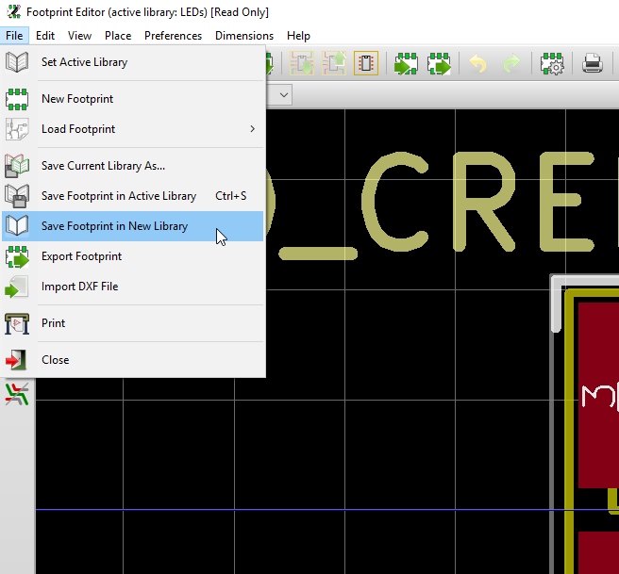Viewport: 619px width, 574px height.
Task: Select Import DXF File
Action: [x=133, y=287]
